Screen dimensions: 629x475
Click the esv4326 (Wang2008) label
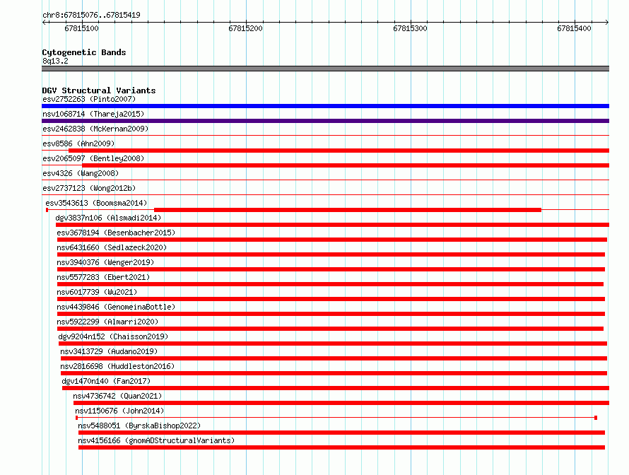(x=81, y=173)
